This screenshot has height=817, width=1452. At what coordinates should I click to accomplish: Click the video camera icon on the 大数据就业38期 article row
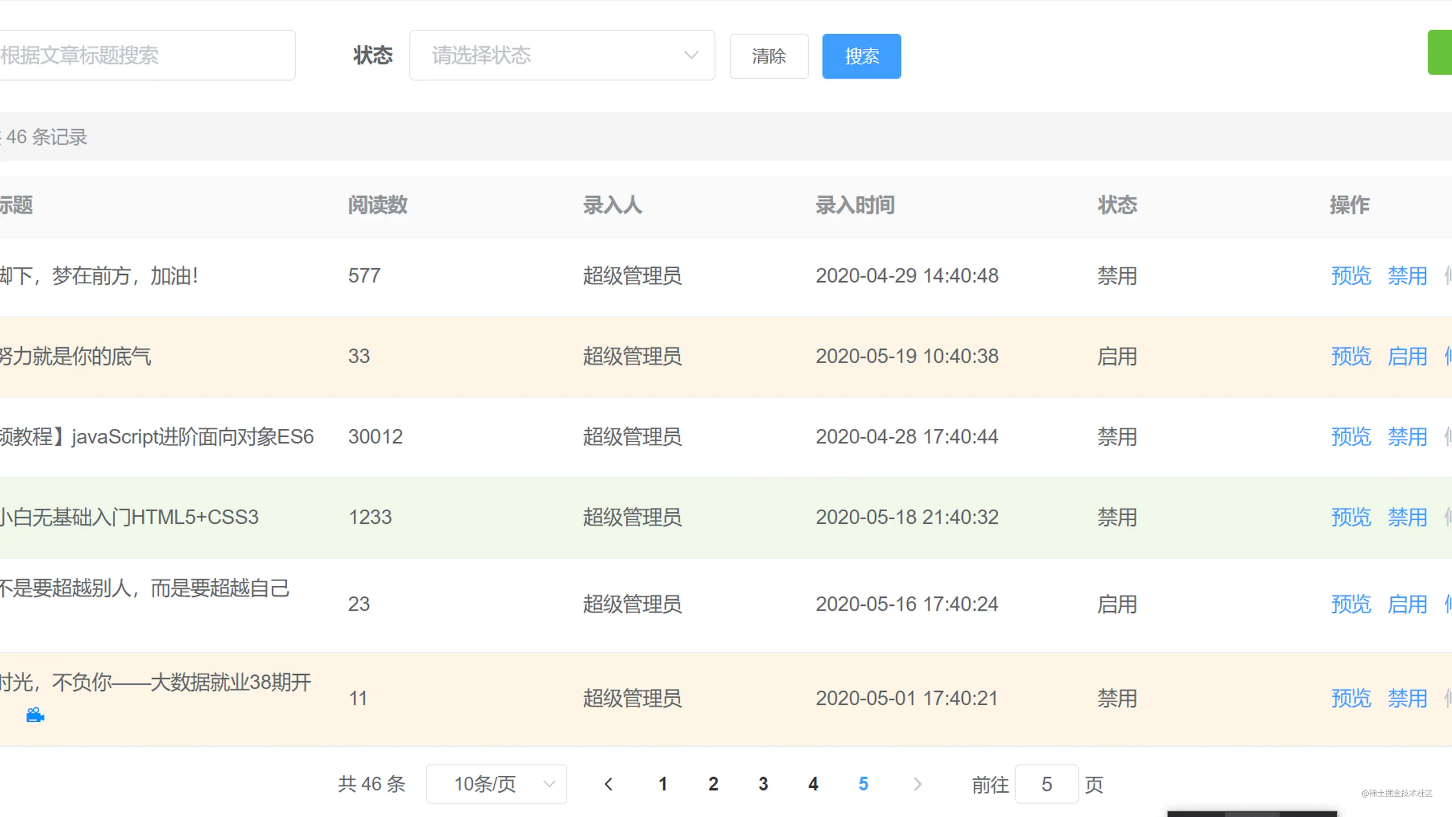(35, 716)
